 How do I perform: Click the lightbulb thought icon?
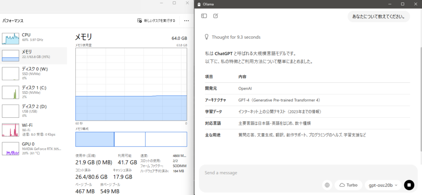207,37
